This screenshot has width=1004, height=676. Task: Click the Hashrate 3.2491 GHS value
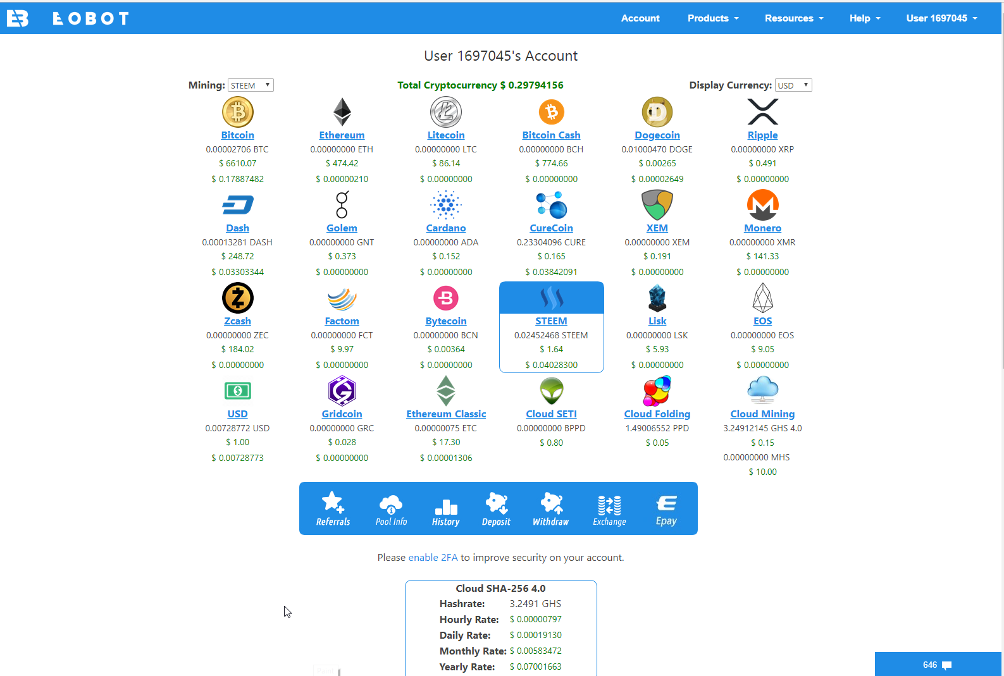click(535, 604)
